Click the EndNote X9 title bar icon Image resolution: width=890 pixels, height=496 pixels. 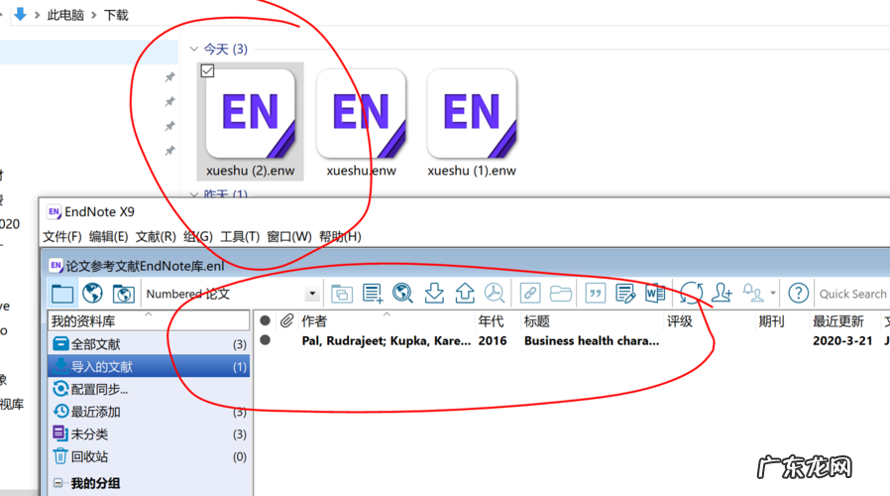coord(54,212)
